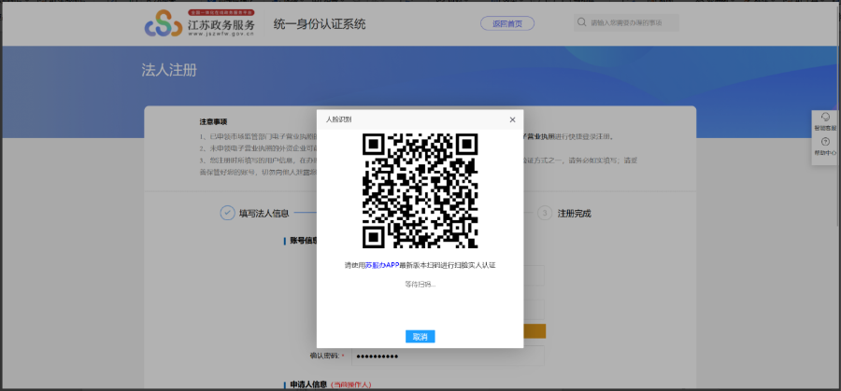Click the 注册完成 step label
Image resolution: width=841 pixels, height=391 pixels.
574,213
